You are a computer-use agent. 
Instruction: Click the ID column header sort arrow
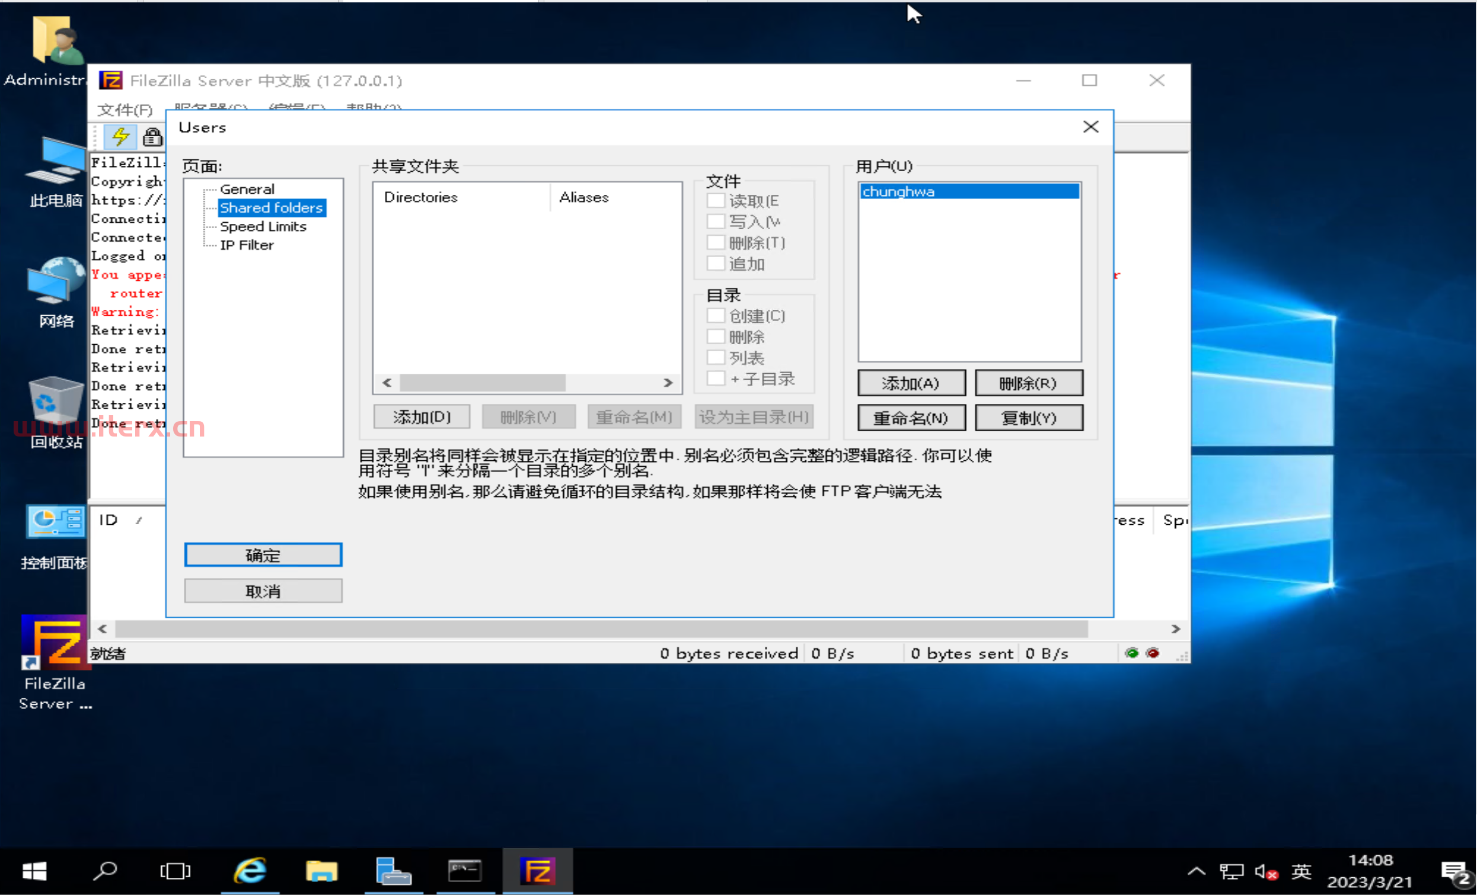(139, 520)
